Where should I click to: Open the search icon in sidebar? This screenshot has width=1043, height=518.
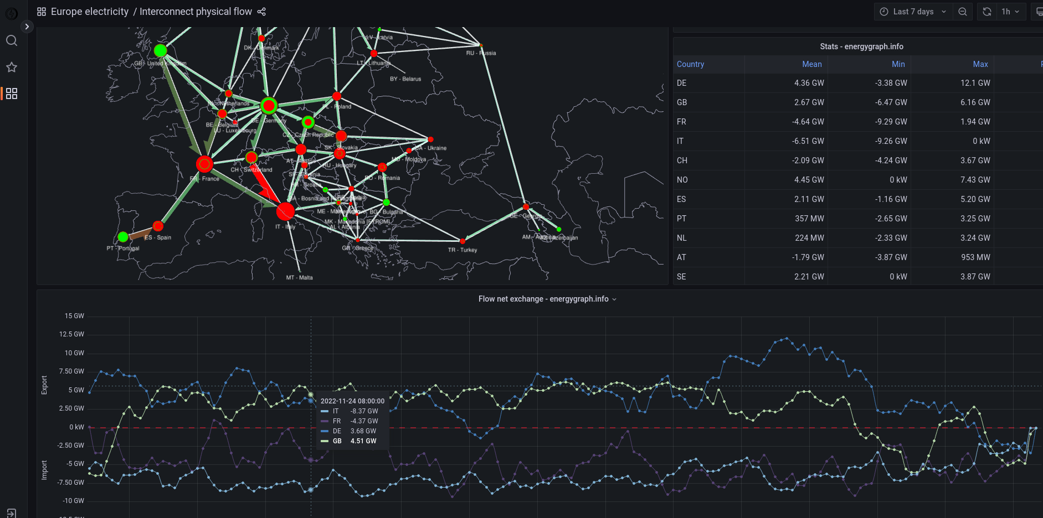(12, 40)
